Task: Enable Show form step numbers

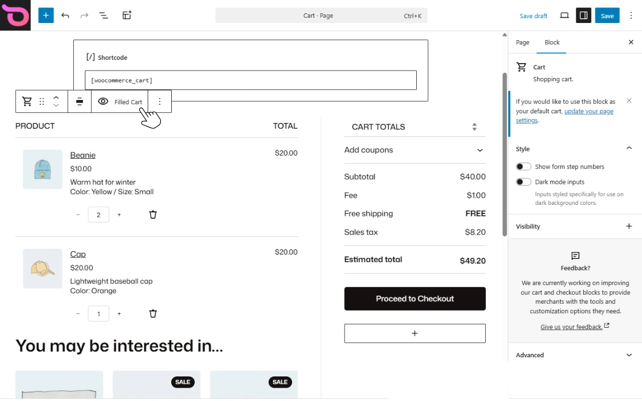Action: coord(524,167)
